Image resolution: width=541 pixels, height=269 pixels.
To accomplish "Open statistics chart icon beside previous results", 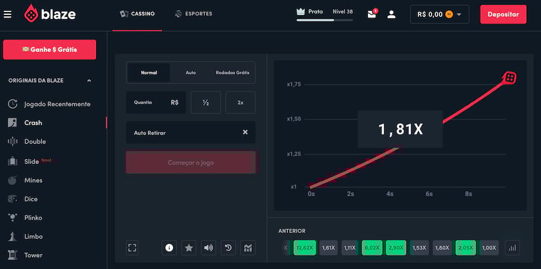I will tap(512, 247).
